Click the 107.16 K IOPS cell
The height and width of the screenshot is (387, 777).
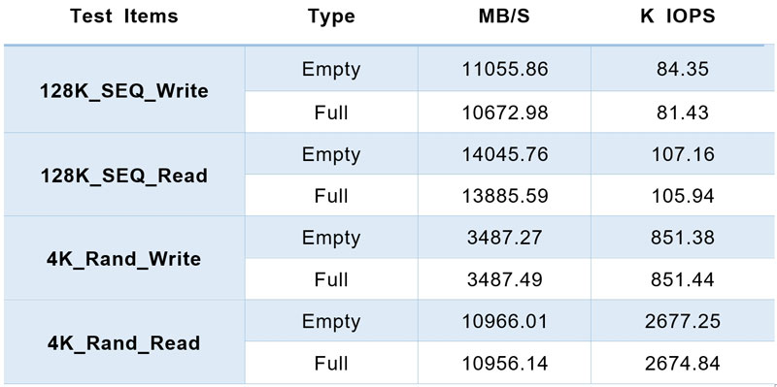(x=683, y=154)
